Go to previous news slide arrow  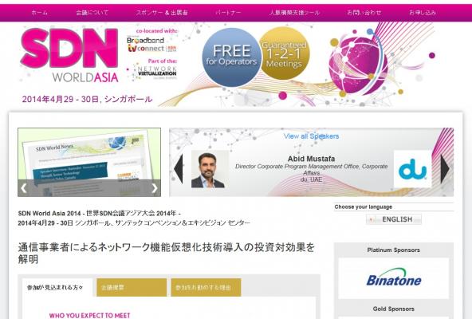coord(24,188)
